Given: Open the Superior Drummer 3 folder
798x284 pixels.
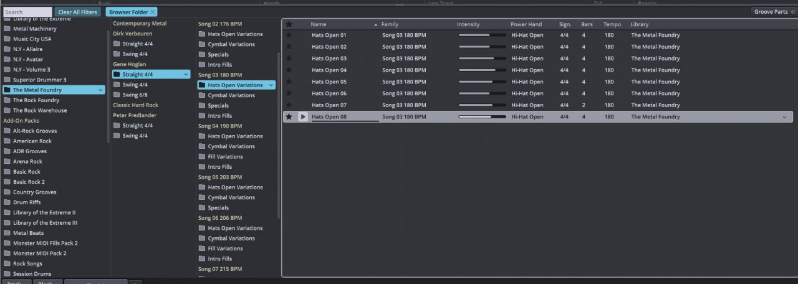Looking at the screenshot, I should point(35,80).
